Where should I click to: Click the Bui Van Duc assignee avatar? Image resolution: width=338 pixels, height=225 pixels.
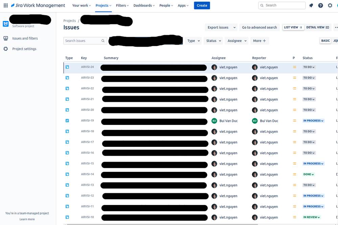tap(214, 121)
